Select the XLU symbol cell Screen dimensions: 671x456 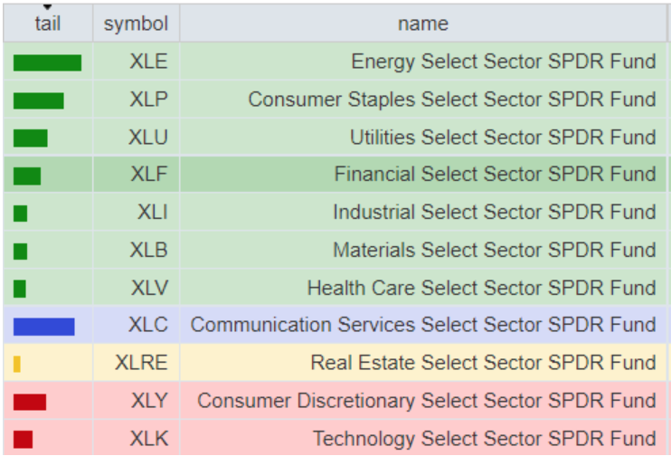point(148,138)
